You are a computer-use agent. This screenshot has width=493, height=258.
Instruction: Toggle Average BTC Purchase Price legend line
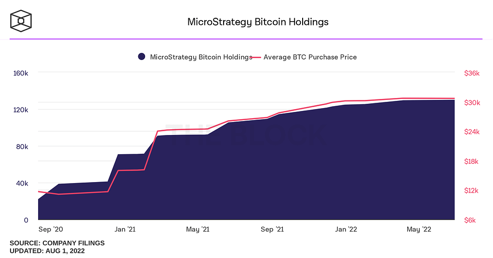tap(256, 57)
